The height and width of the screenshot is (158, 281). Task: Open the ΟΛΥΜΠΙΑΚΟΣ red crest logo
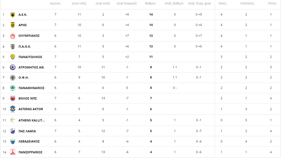pyautogui.click(x=13, y=36)
